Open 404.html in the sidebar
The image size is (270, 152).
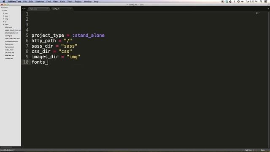point(8,27)
